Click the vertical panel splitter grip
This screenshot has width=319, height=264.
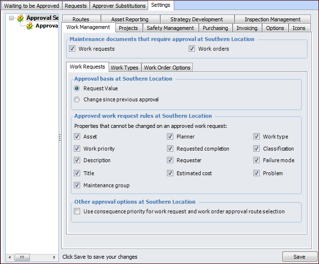(x=60, y=138)
